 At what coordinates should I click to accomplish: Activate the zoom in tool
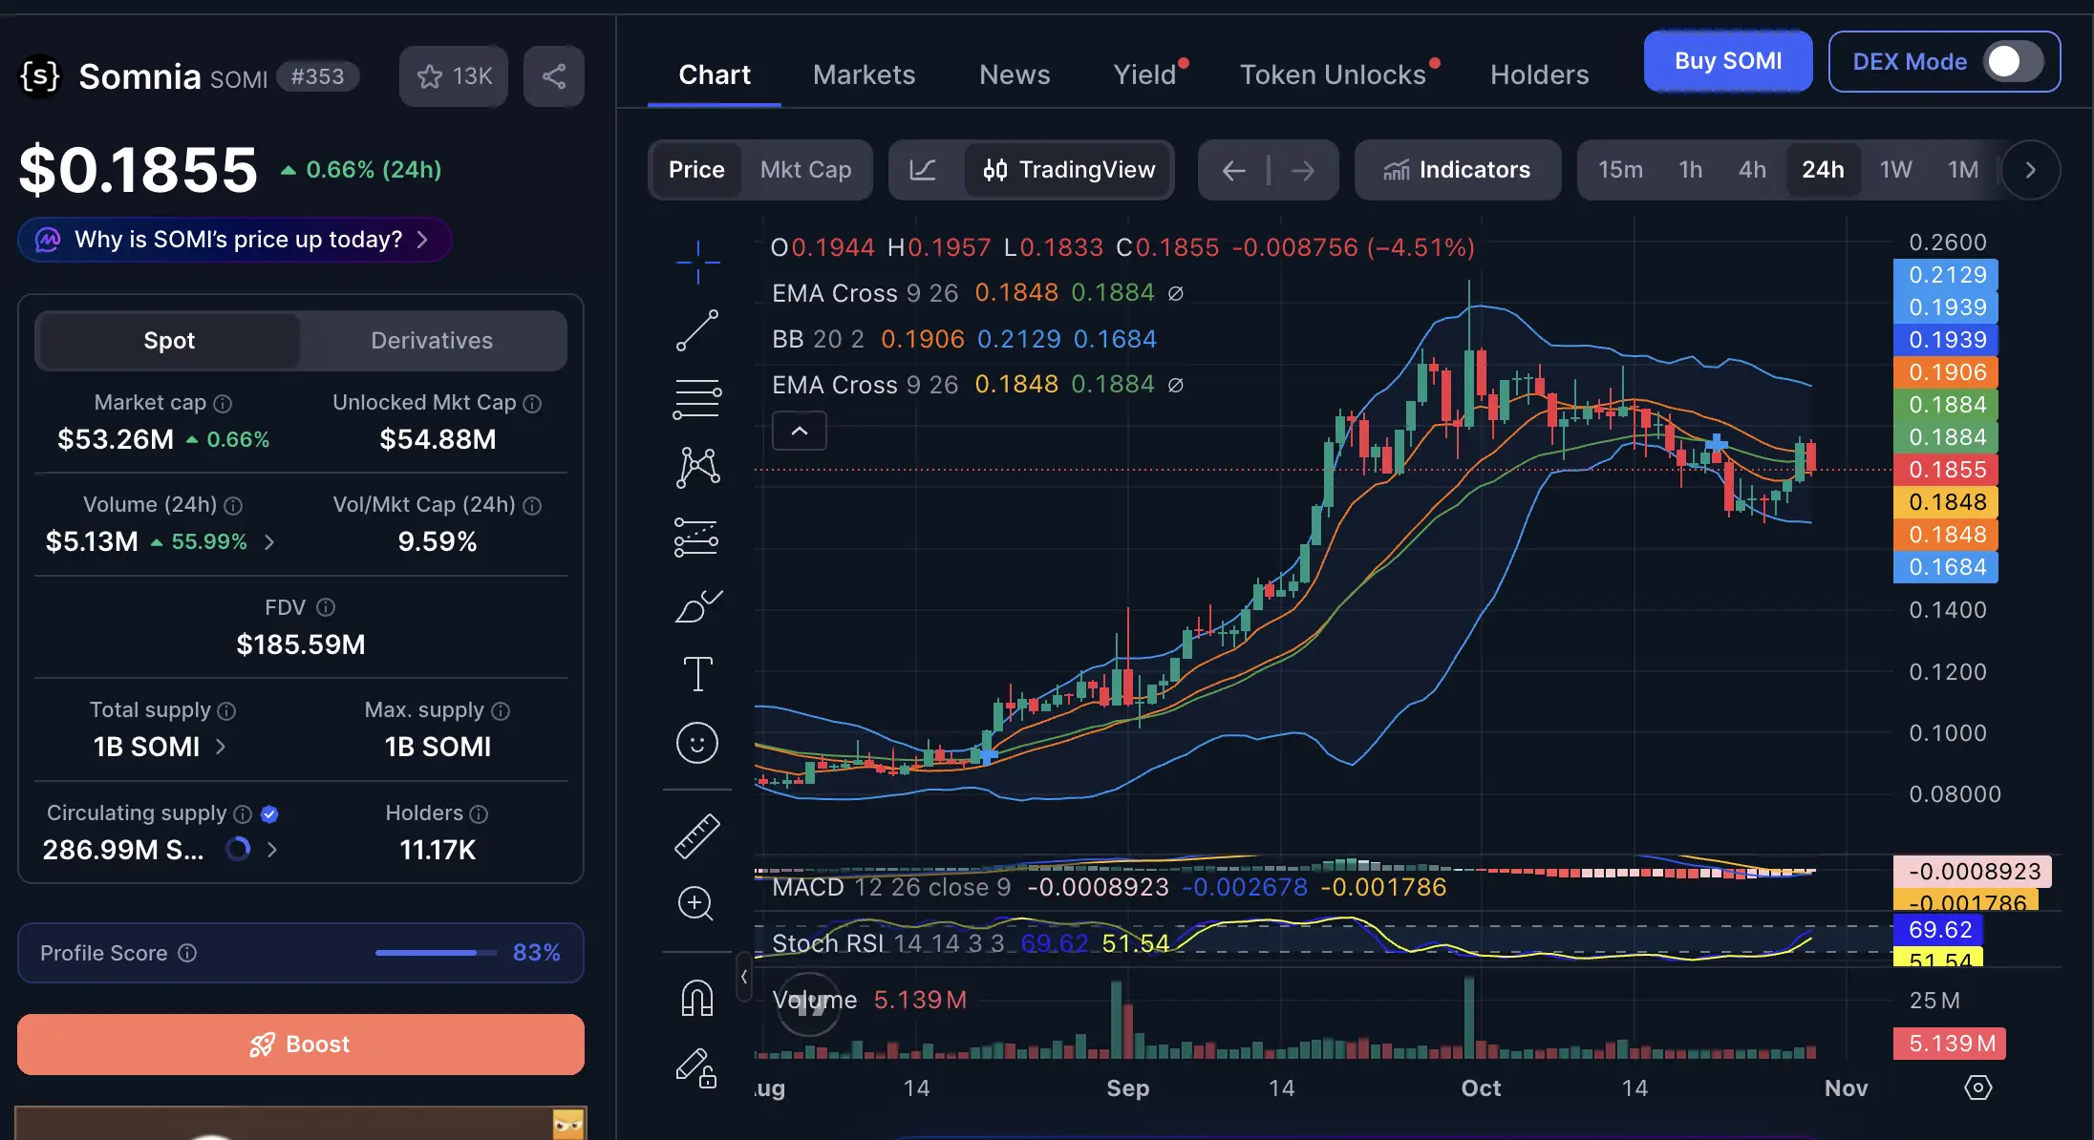tap(695, 903)
